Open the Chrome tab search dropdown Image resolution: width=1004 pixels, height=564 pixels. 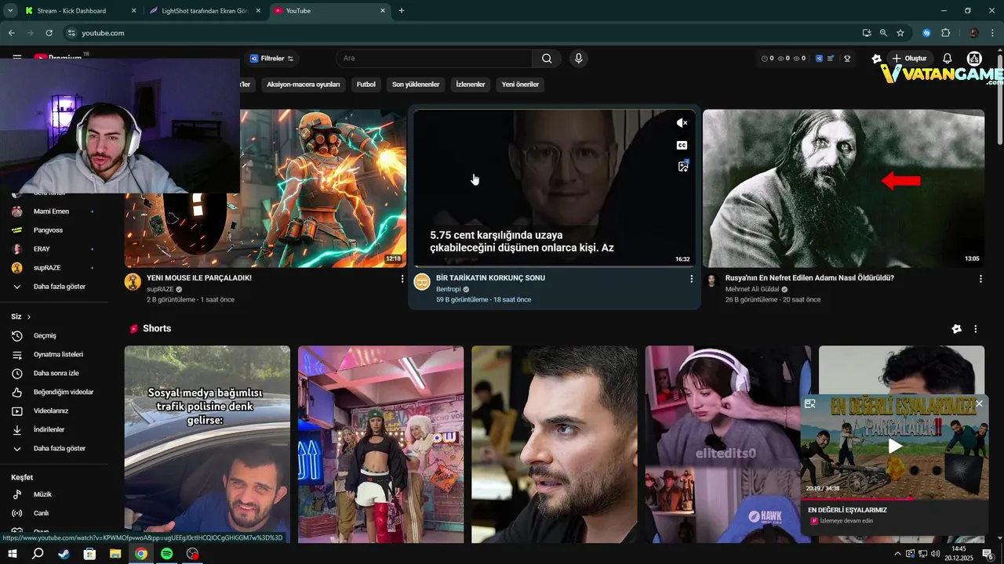10,10
